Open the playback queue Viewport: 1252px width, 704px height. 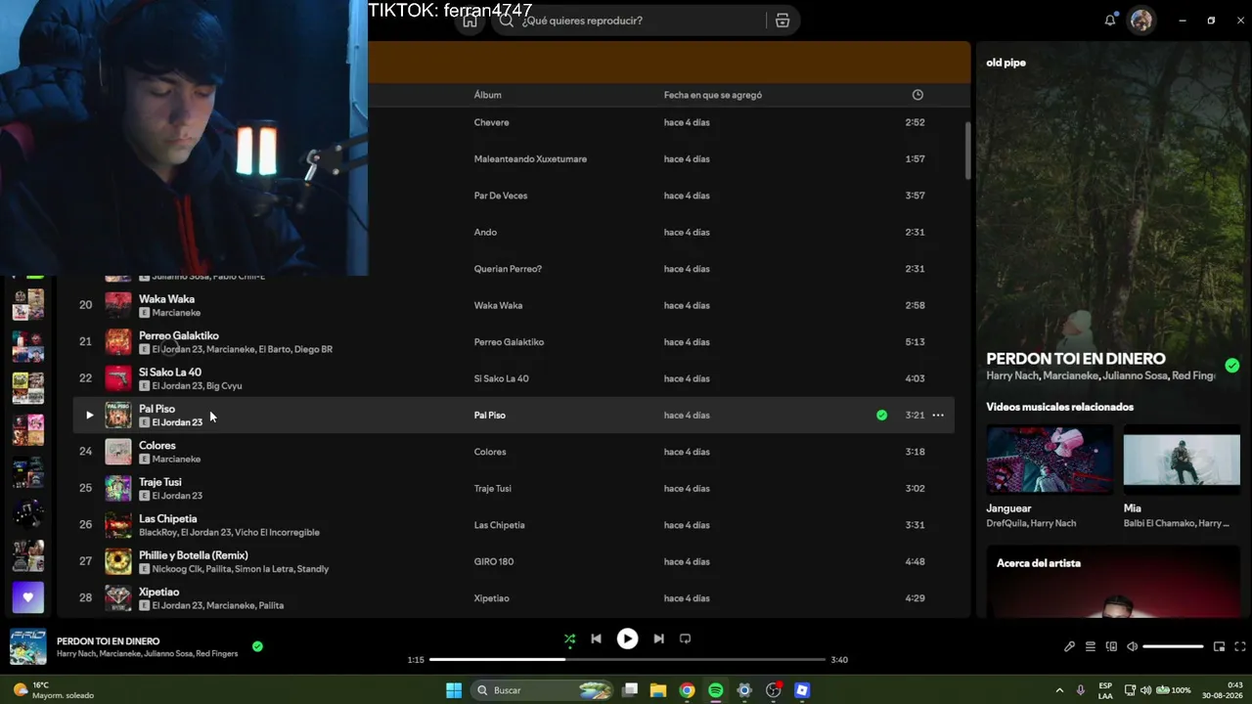pyautogui.click(x=1090, y=646)
